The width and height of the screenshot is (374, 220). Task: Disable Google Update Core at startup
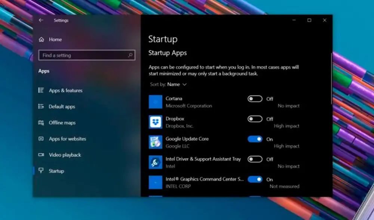[x=255, y=139]
